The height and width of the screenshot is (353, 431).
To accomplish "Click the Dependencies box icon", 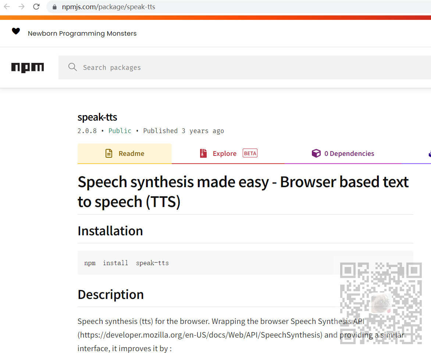I will (x=316, y=153).
